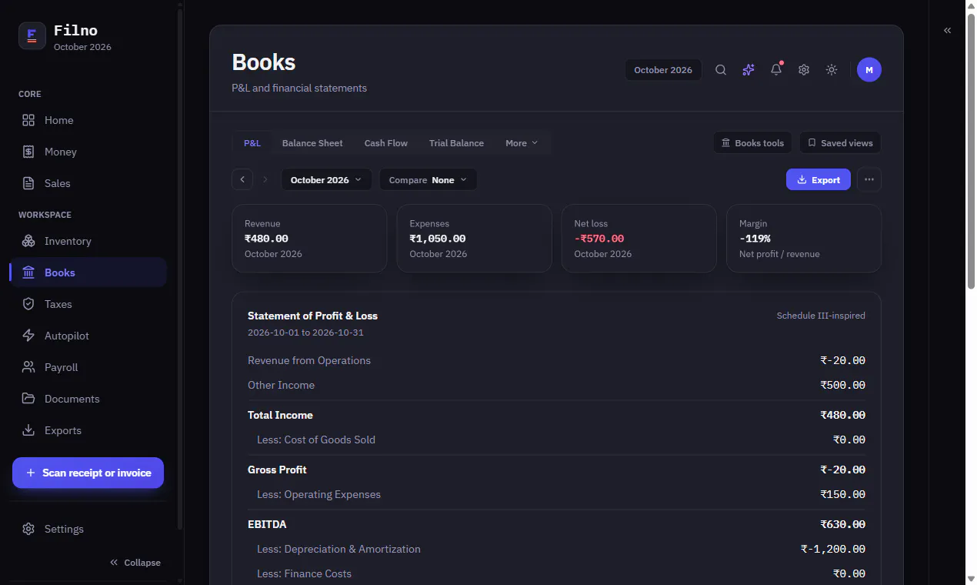The width and height of the screenshot is (977, 585).
Task: Open Saved views
Action: 840,143
